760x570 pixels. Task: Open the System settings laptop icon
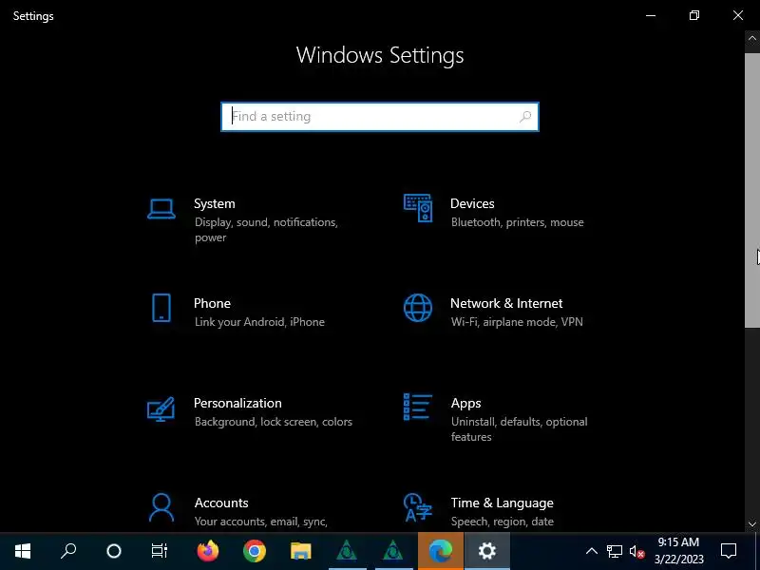pyautogui.click(x=161, y=209)
